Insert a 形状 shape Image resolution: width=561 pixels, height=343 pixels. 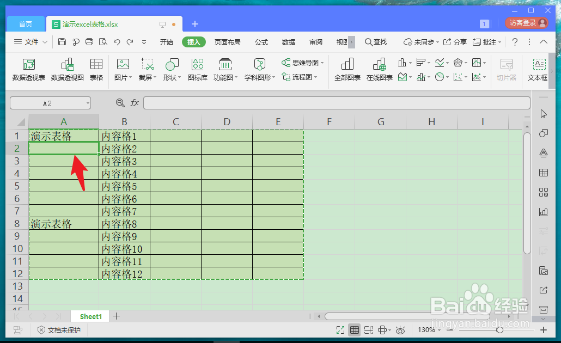(x=172, y=70)
